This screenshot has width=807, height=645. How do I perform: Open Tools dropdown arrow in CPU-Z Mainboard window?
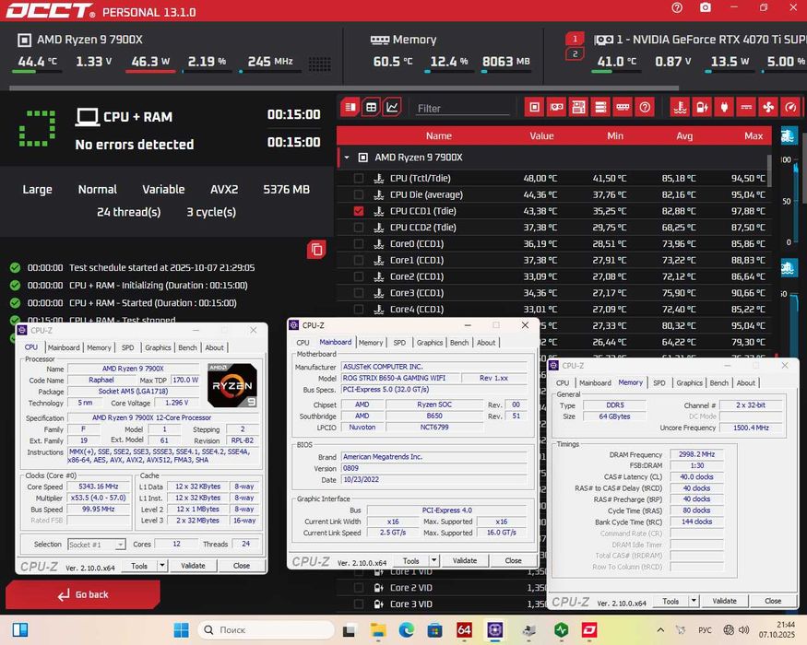pyautogui.click(x=433, y=560)
